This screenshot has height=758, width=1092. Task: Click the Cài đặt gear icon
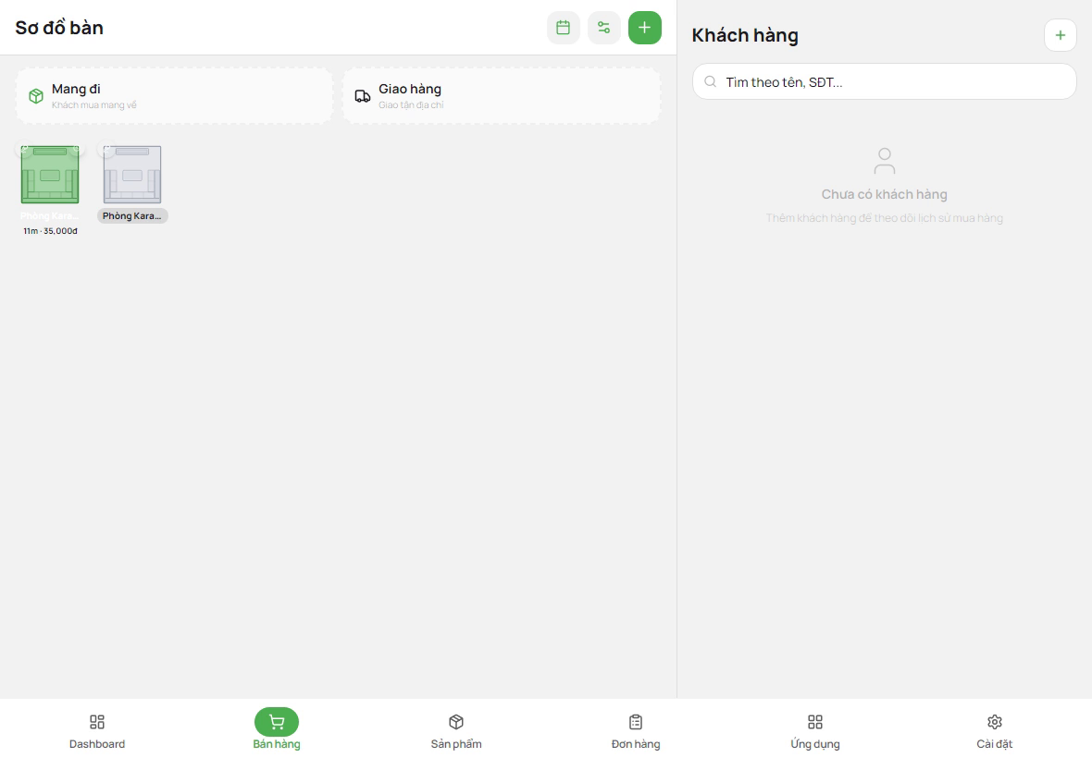995,722
